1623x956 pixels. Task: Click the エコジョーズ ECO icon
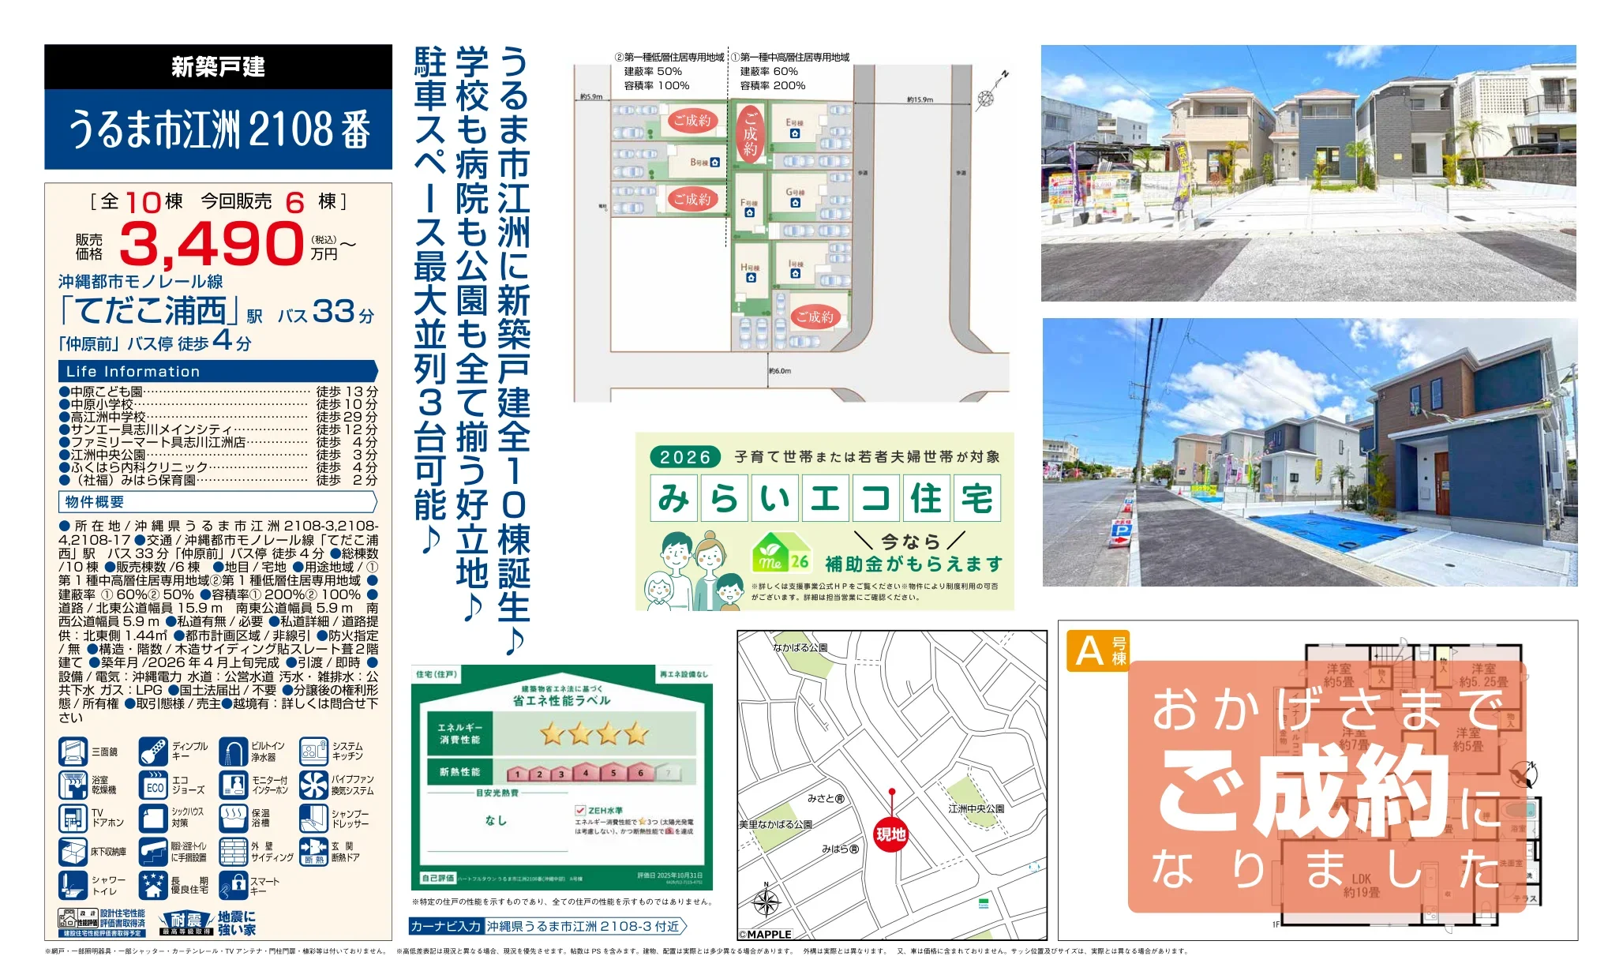153,785
